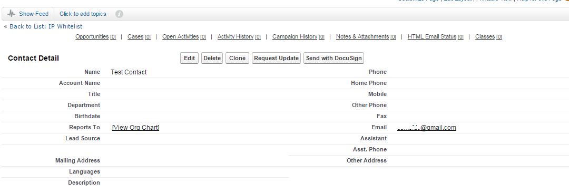Click the Edit button
The width and height of the screenshot is (569, 192).
click(x=190, y=58)
